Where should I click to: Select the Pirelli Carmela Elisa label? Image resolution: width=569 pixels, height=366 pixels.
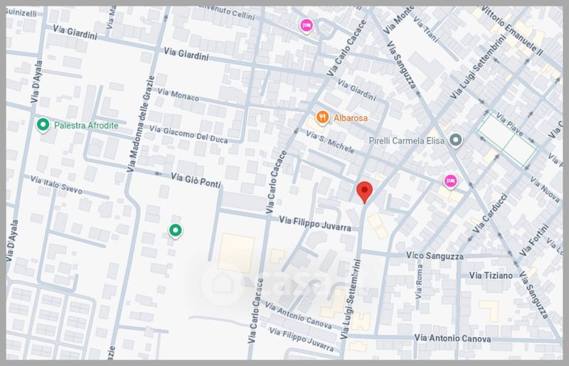[x=406, y=141]
